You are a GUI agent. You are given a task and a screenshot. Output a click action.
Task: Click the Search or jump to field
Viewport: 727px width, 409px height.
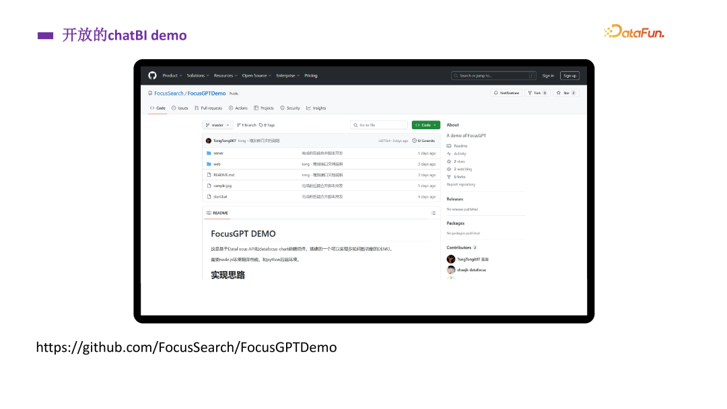494,75
